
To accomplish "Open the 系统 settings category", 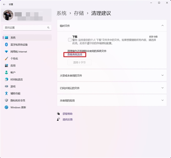I will coord(13,38).
